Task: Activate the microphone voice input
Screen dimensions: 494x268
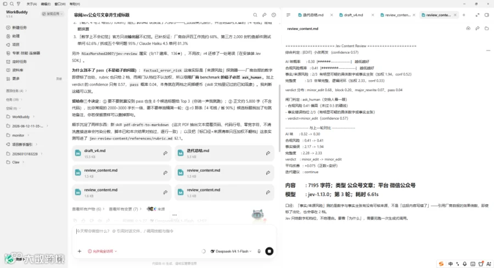Action: click(x=259, y=252)
